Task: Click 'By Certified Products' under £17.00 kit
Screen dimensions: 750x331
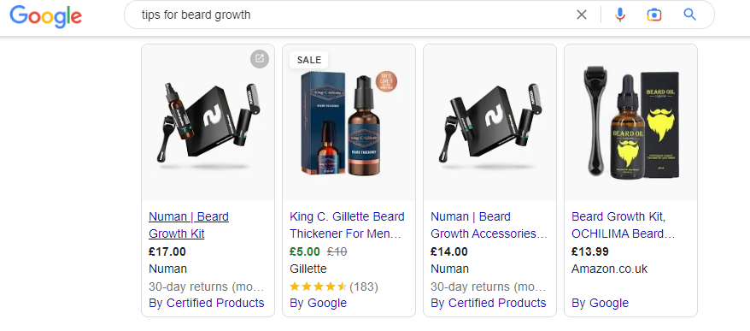Action: click(206, 304)
